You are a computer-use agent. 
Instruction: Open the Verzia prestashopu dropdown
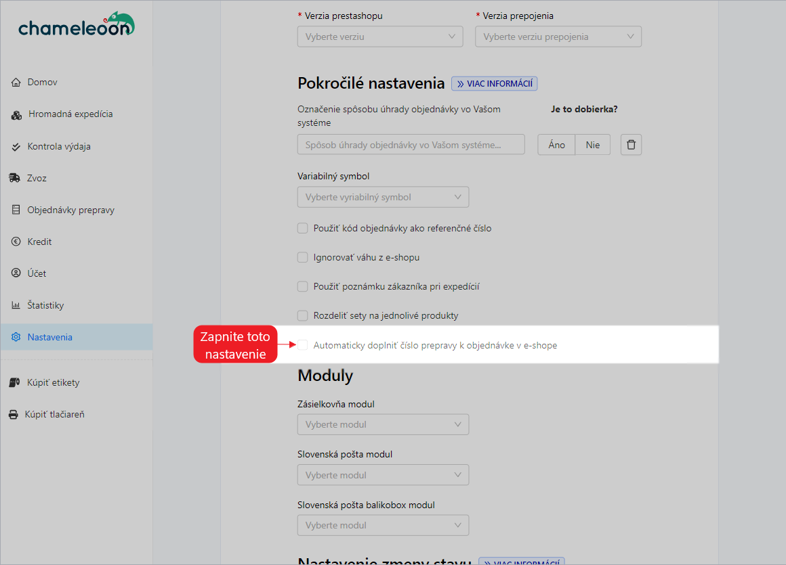(x=379, y=36)
